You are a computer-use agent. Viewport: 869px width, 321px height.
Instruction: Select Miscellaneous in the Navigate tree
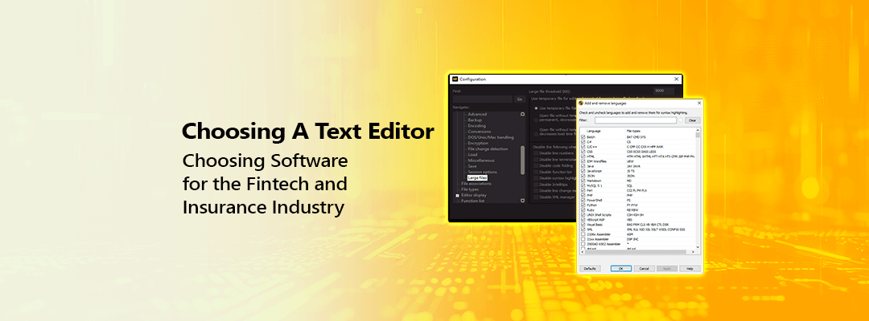(x=481, y=160)
